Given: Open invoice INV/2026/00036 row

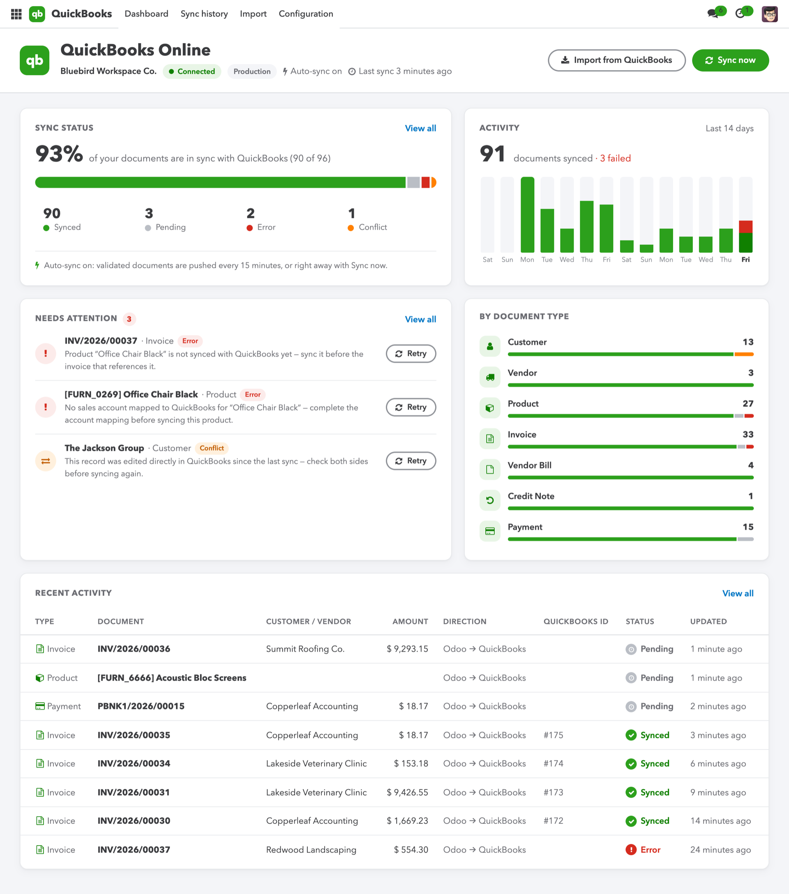Looking at the screenshot, I should [x=394, y=649].
